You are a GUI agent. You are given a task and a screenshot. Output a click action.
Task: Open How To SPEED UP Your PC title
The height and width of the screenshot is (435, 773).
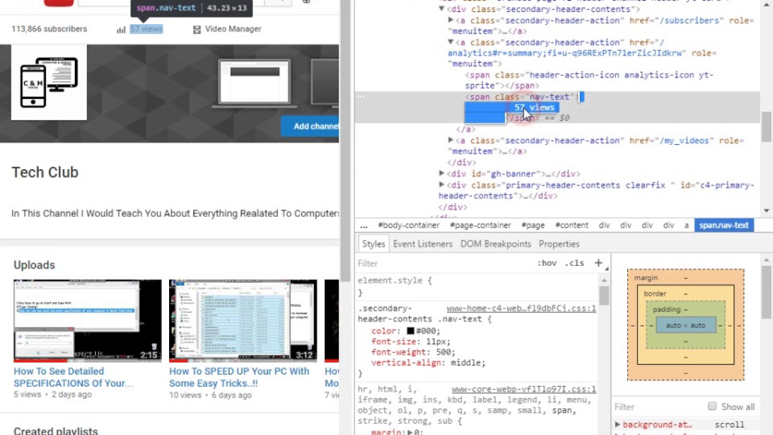pyautogui.click(x=239, y=377)
